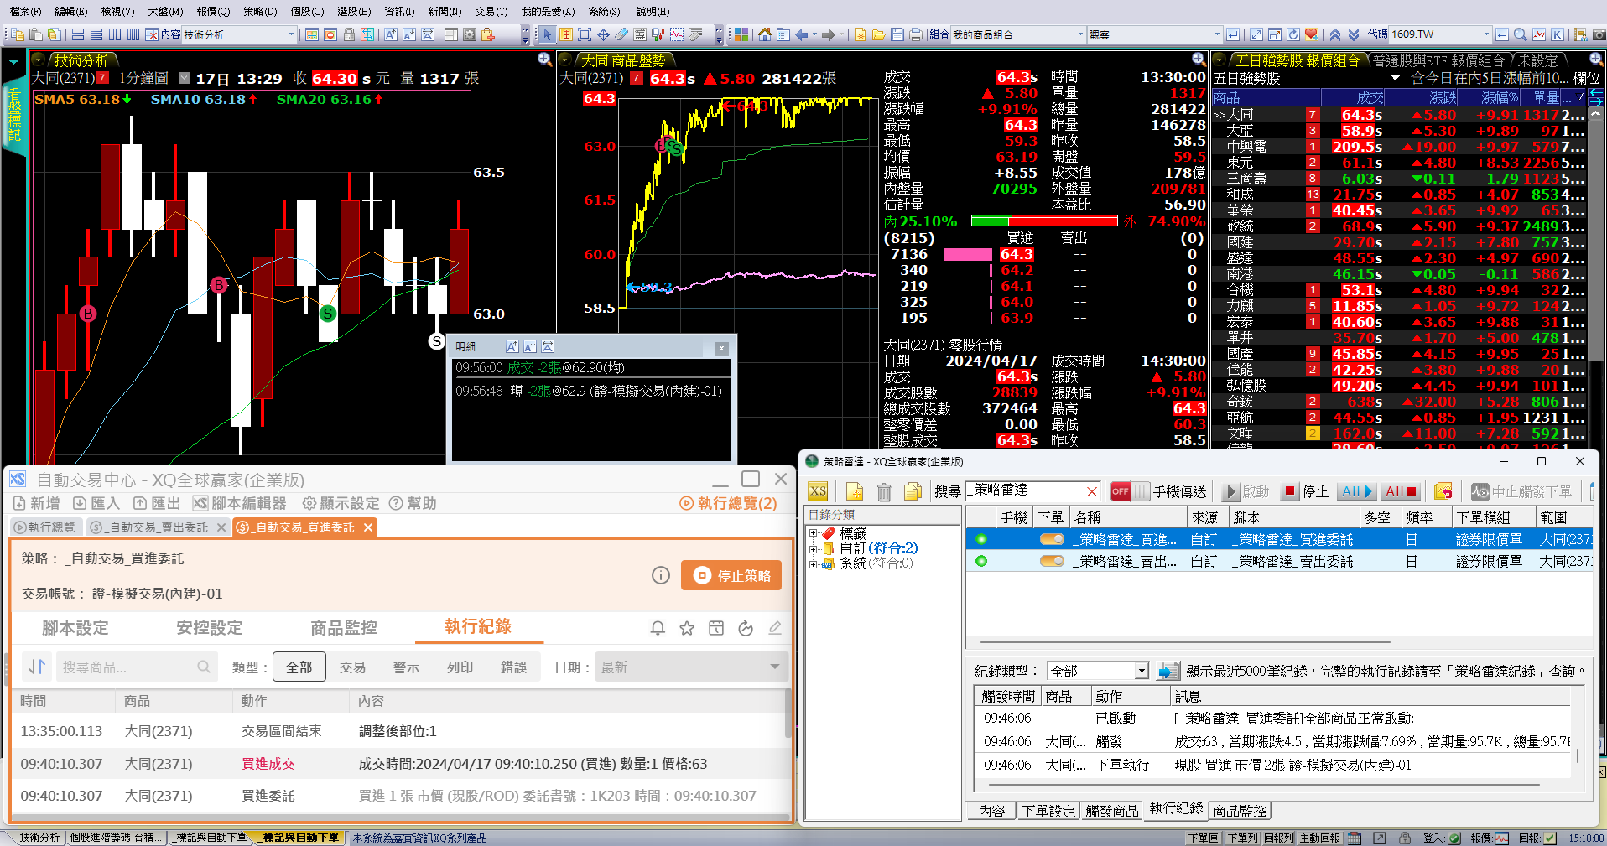The width and height of the screenshot is (1607, 846).
Task: Select the arrow pointer tool in toolbar
Action: point(547,34)
